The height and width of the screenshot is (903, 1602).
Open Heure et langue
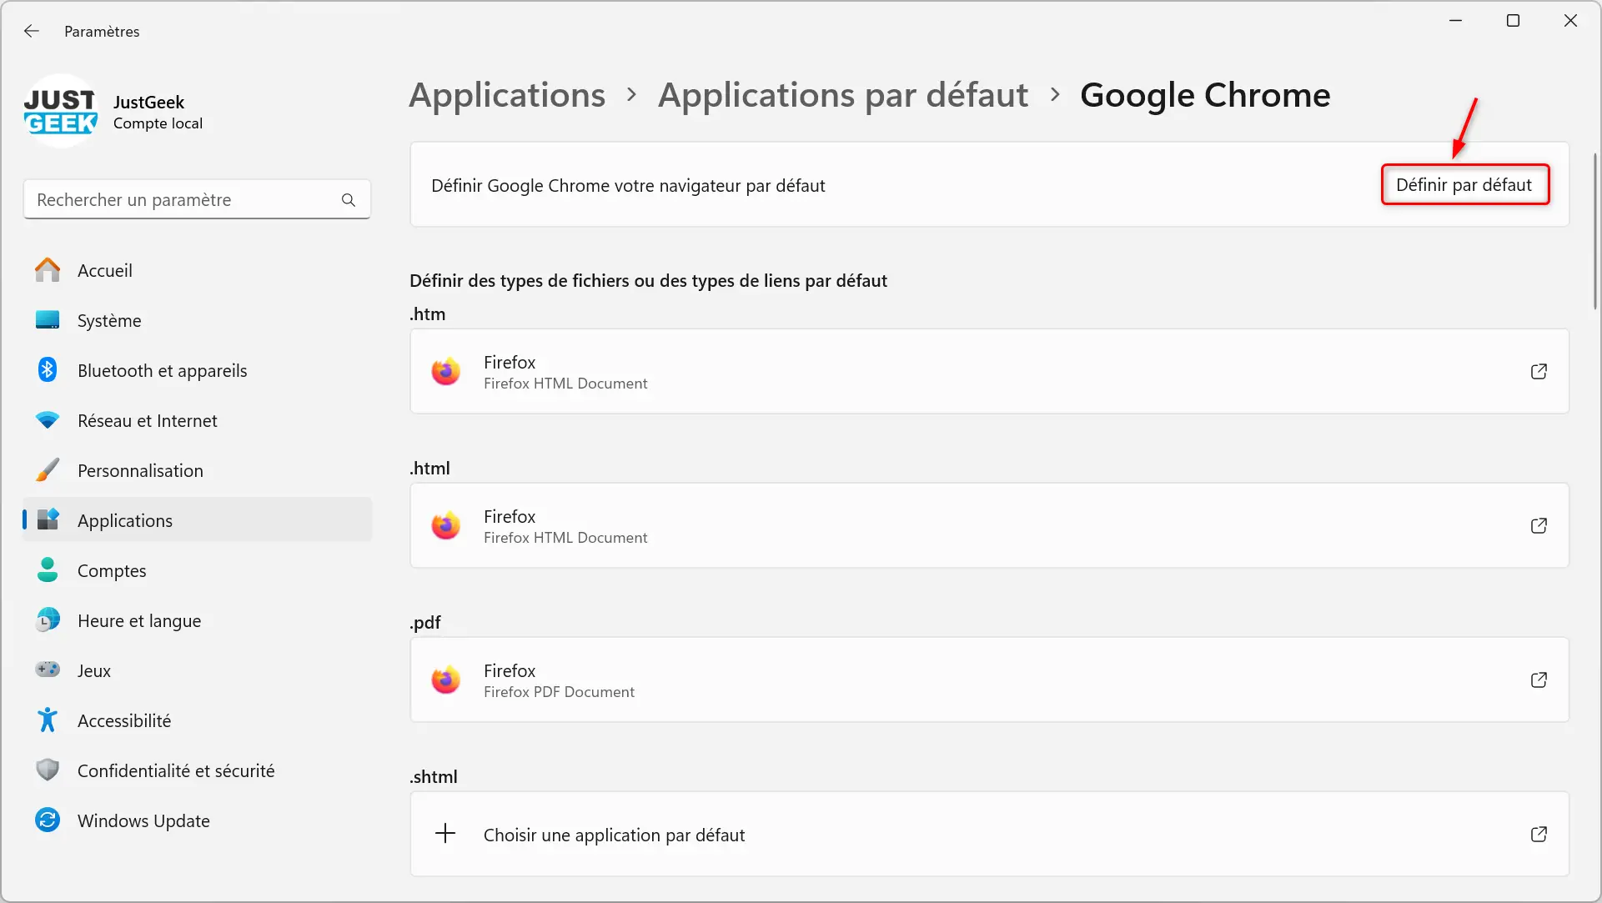[197, 620]
